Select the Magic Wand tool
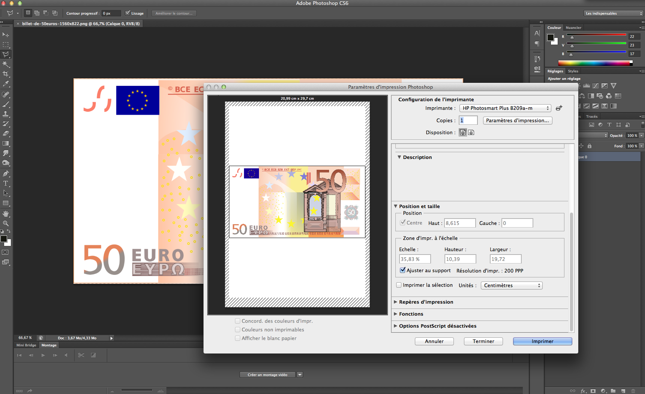Image resolution: width=645 pixels, height=394 pixels. (6, 64)
